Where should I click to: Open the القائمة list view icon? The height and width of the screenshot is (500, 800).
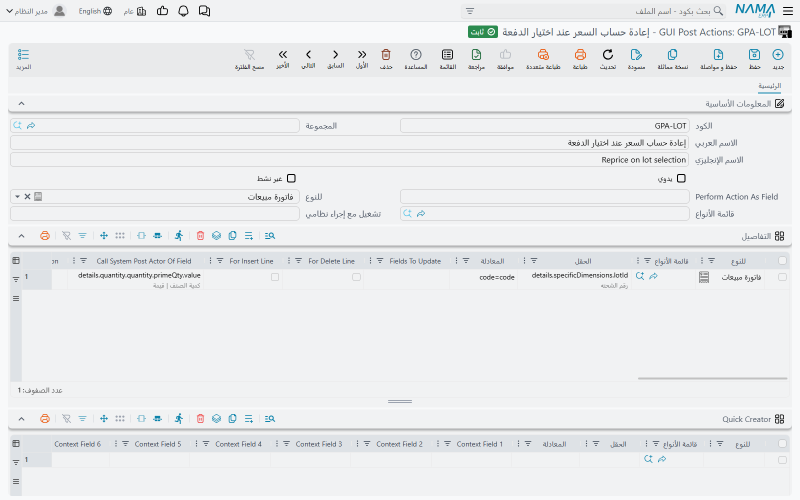(447, 54)
